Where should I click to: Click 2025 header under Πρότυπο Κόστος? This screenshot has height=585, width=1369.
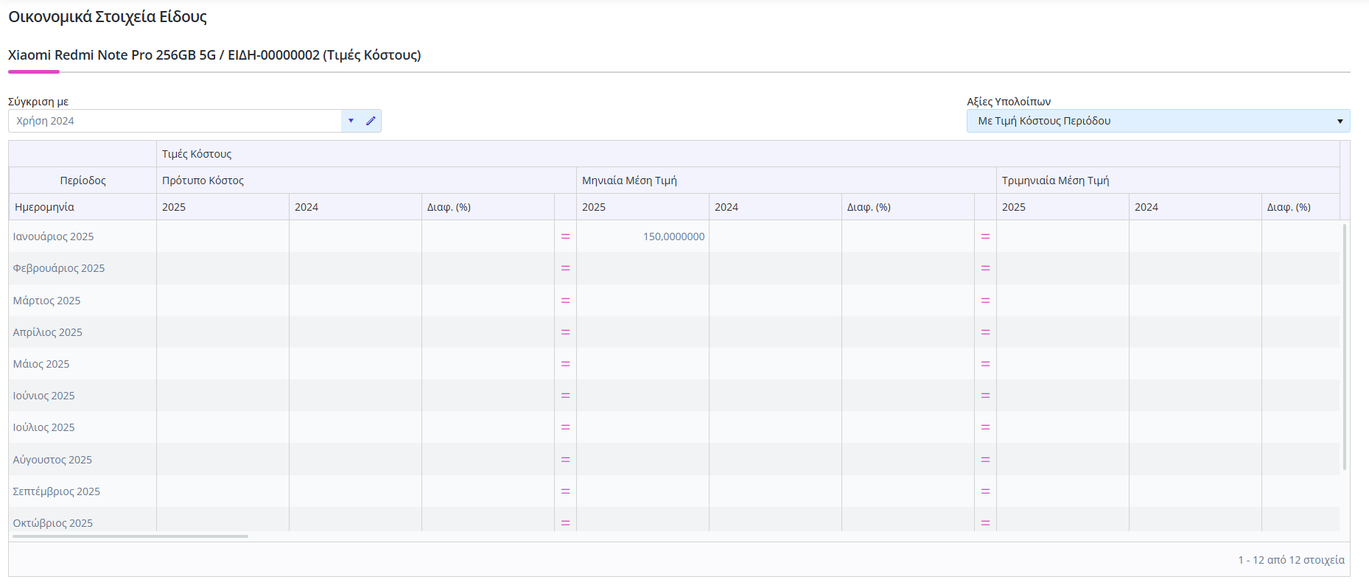coord(223,207)
